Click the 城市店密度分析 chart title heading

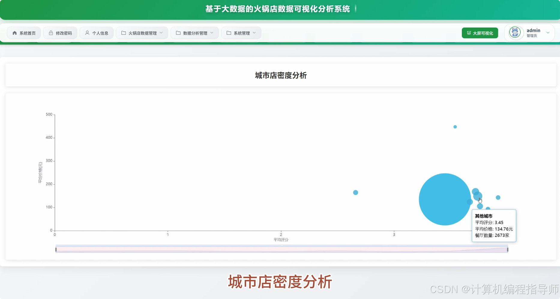tap(281, 75)
